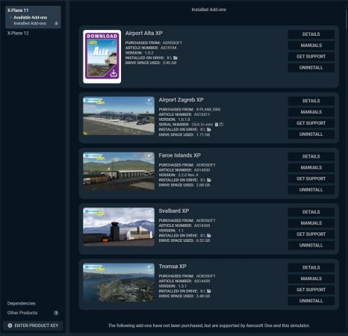The height and width of the screenshot is (336, 348).
Task: Open Manuals for Tromsø XP
Action: click(x=311, y=279)
